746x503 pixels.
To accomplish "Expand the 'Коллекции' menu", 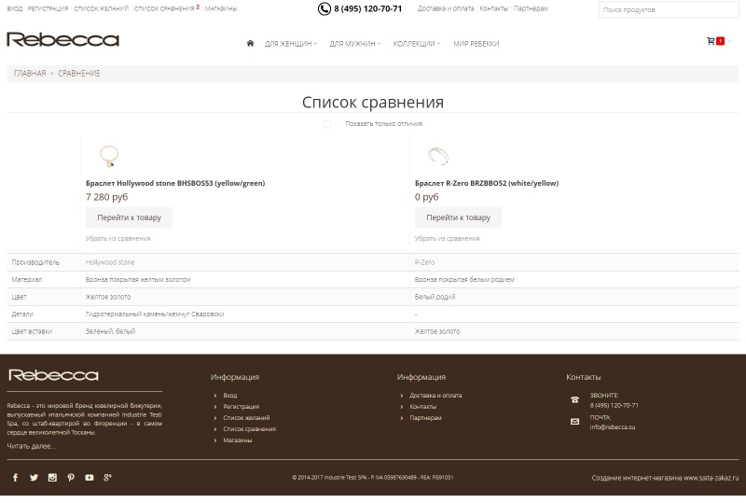I will [x=417, y=44].
